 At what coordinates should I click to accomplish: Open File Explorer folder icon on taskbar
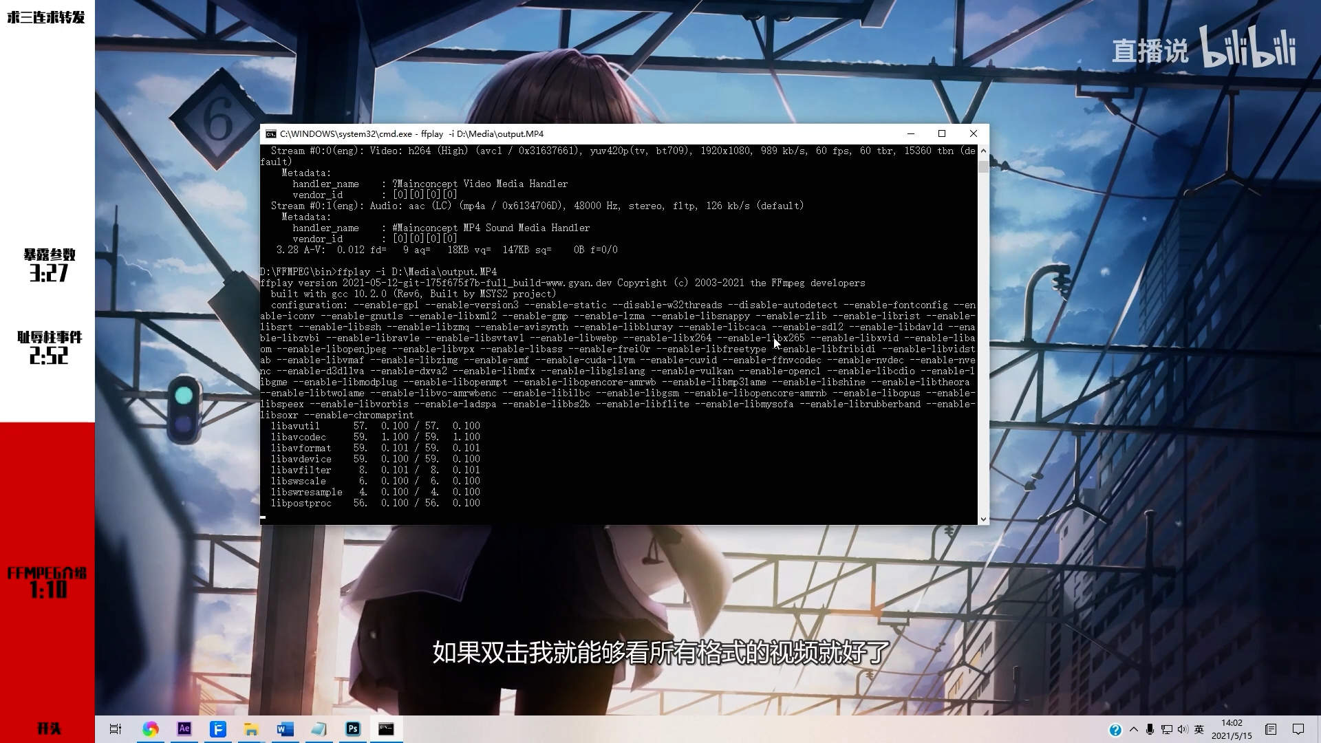(251, 729)
